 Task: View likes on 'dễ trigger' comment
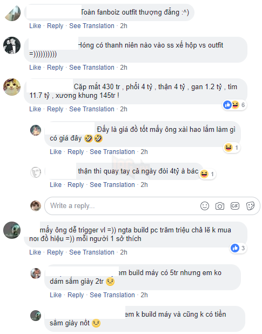[238, 248]
